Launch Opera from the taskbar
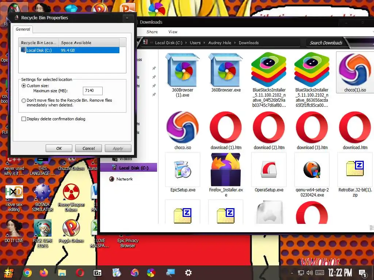The height and width of the screenshot is (280, 374). click(80, 273)
